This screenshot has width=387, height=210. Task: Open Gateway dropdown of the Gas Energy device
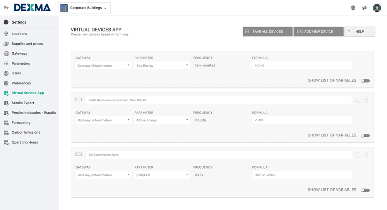coord(103,65)
